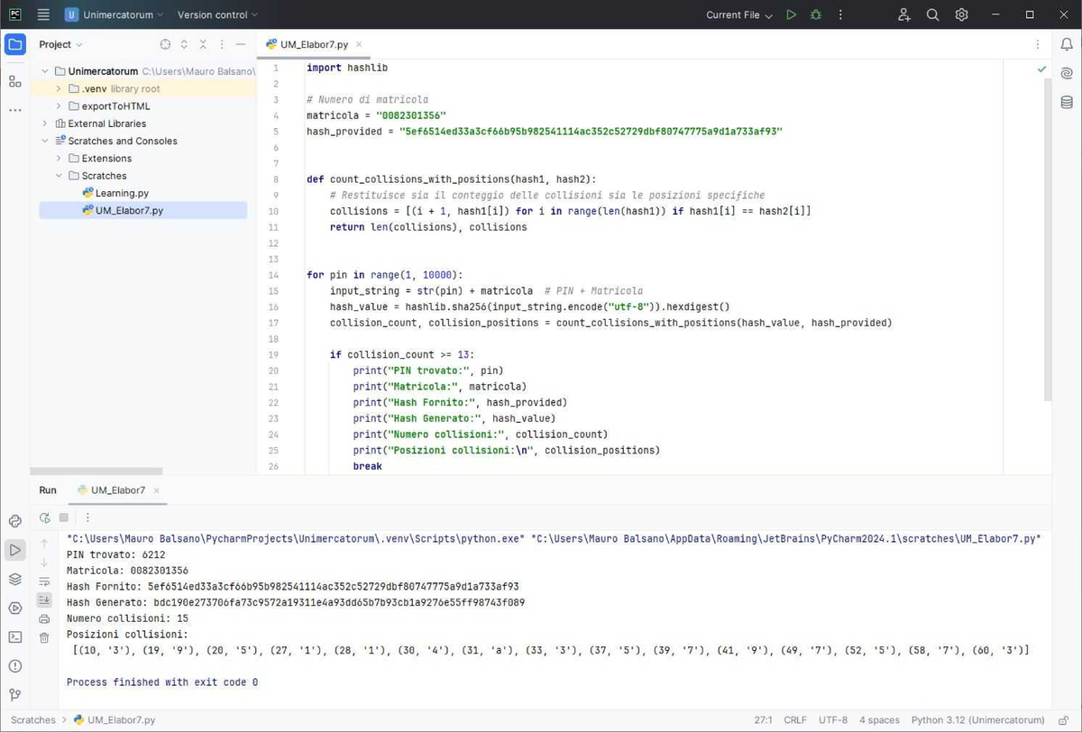Switch to the UM_Elabor7.py editor tab
The width and height of the screenshot is (1082, 732).
point(313,43)
